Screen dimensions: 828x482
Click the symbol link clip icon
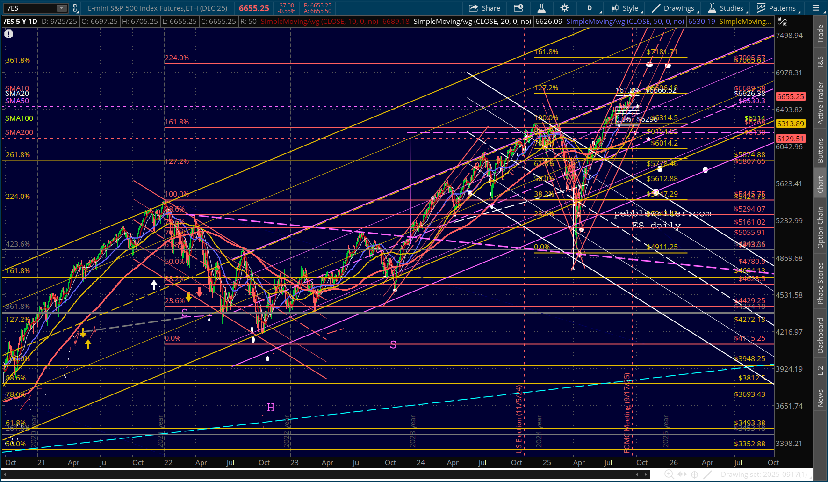75,8
